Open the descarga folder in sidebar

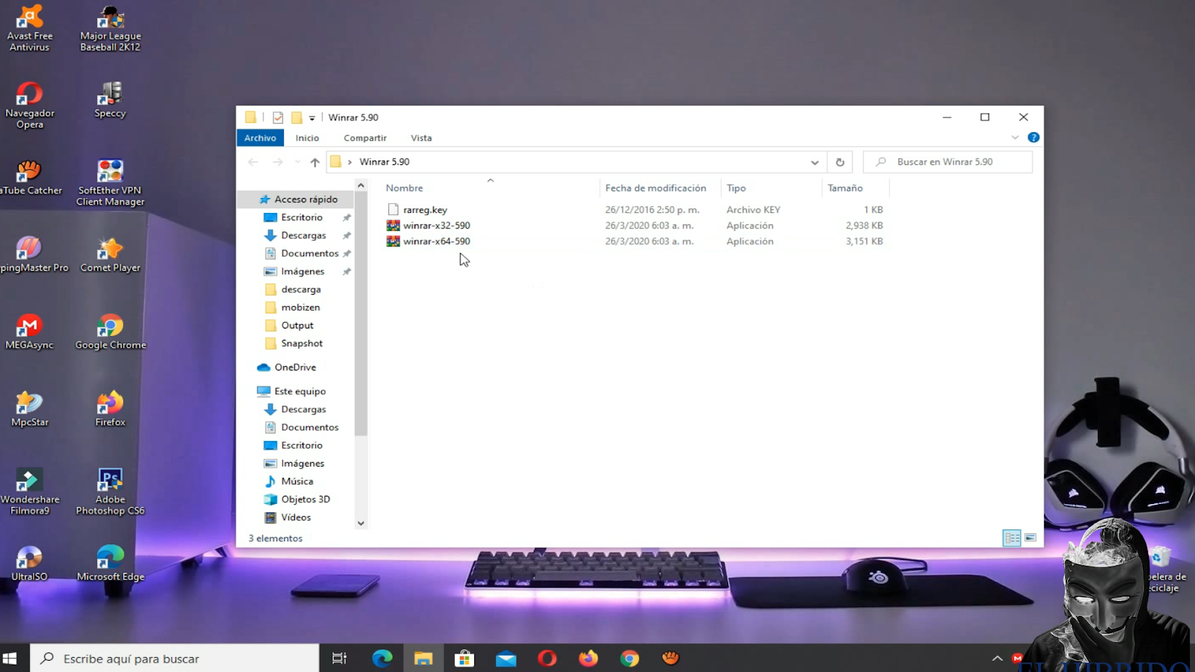301,289
